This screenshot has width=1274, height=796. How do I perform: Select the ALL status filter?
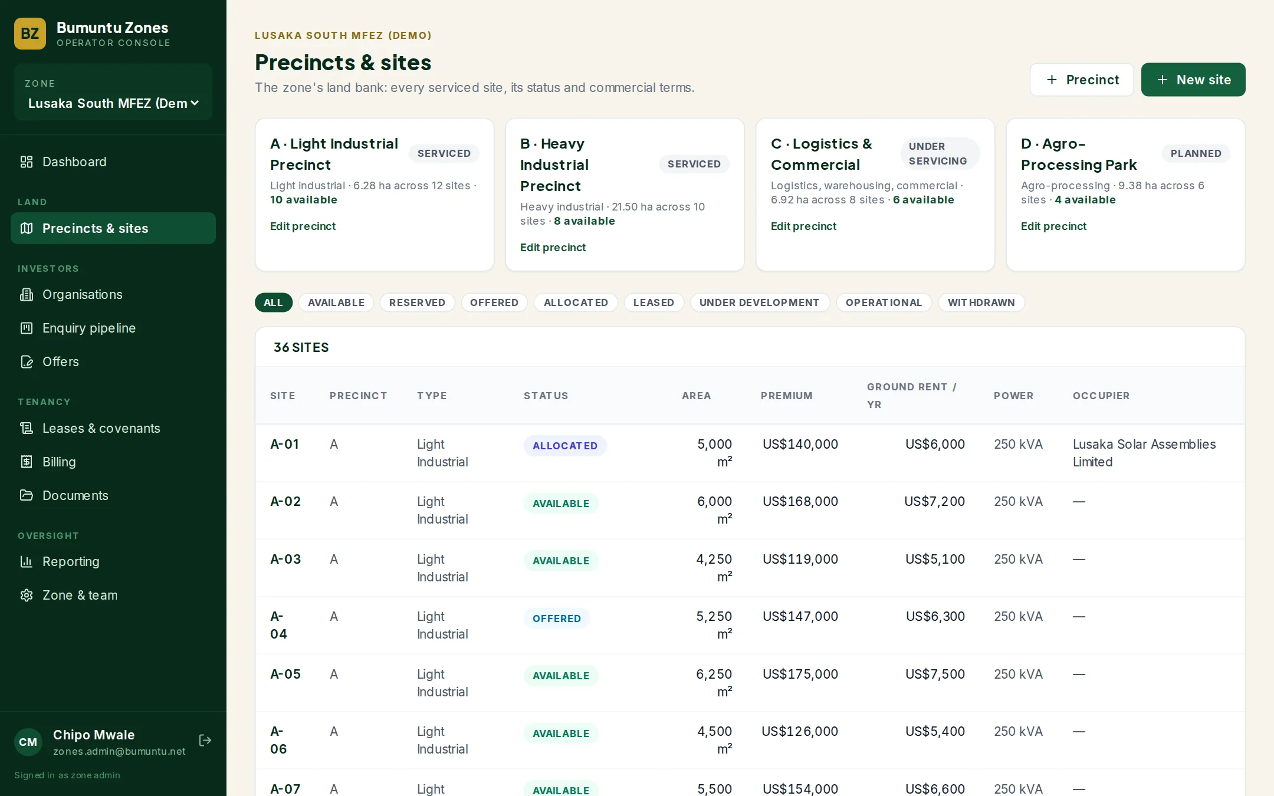click(x=274, y=302)
